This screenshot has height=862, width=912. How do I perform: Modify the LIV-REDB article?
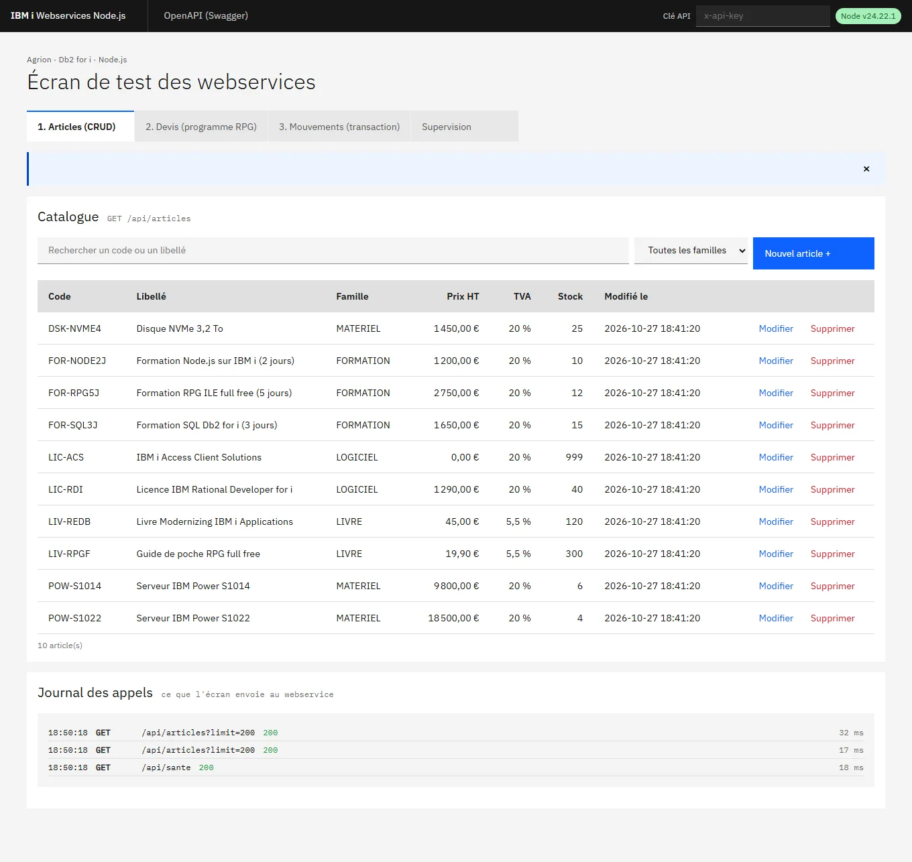pyautogui.click(x=776, y=521)
